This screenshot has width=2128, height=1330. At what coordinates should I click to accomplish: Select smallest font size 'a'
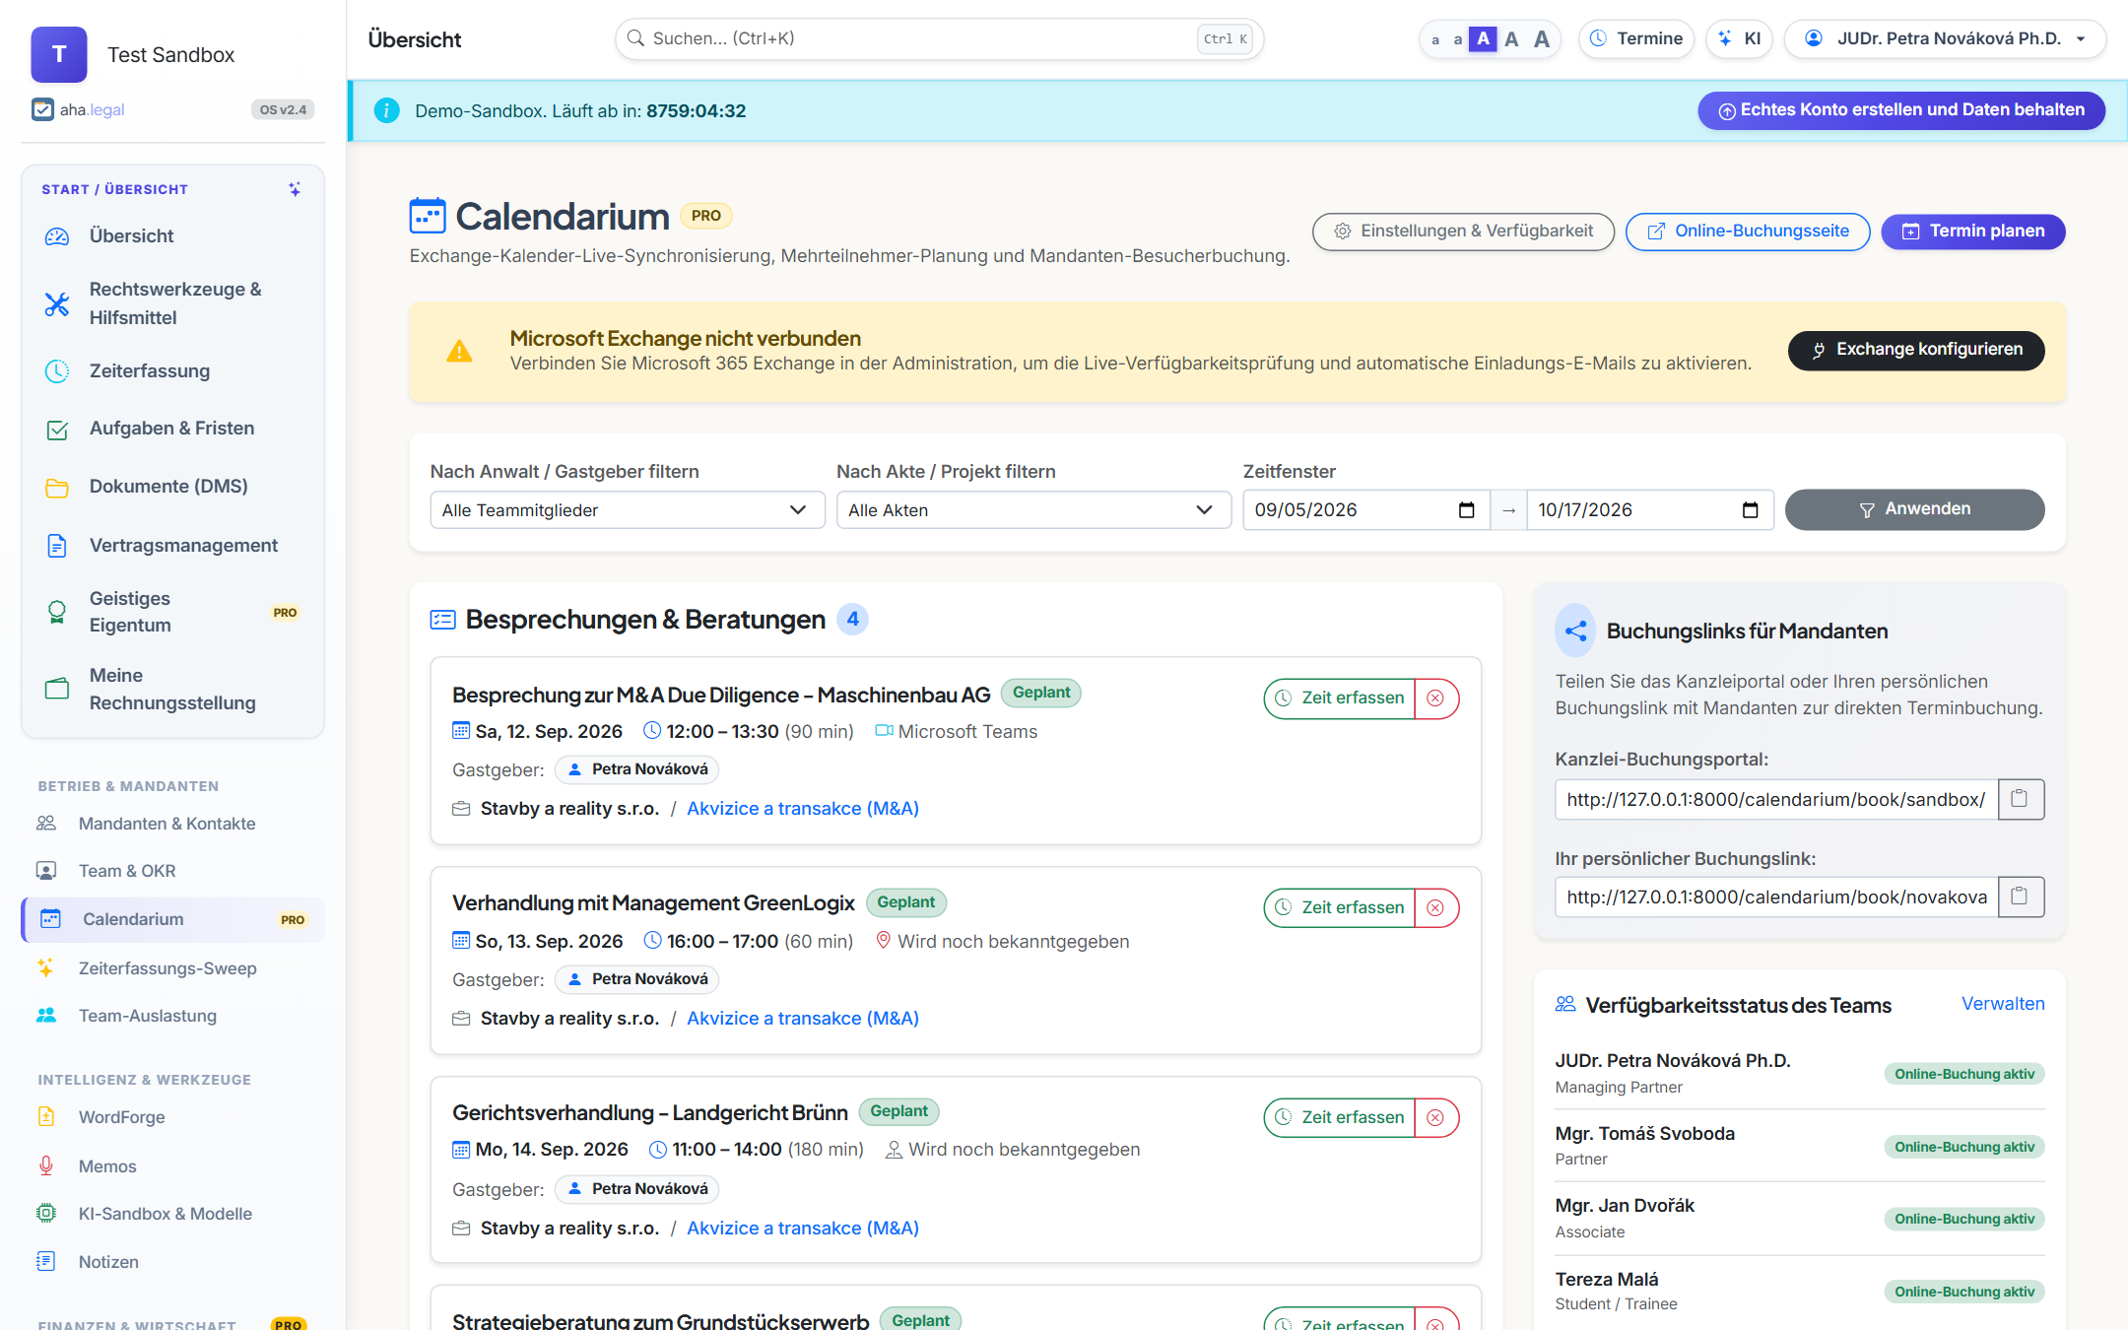[x=1435, y=39]
